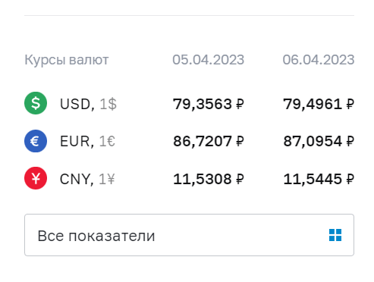Open the Все показатели button
Viewport: 374px width, 282px height.
coord(189,235)
